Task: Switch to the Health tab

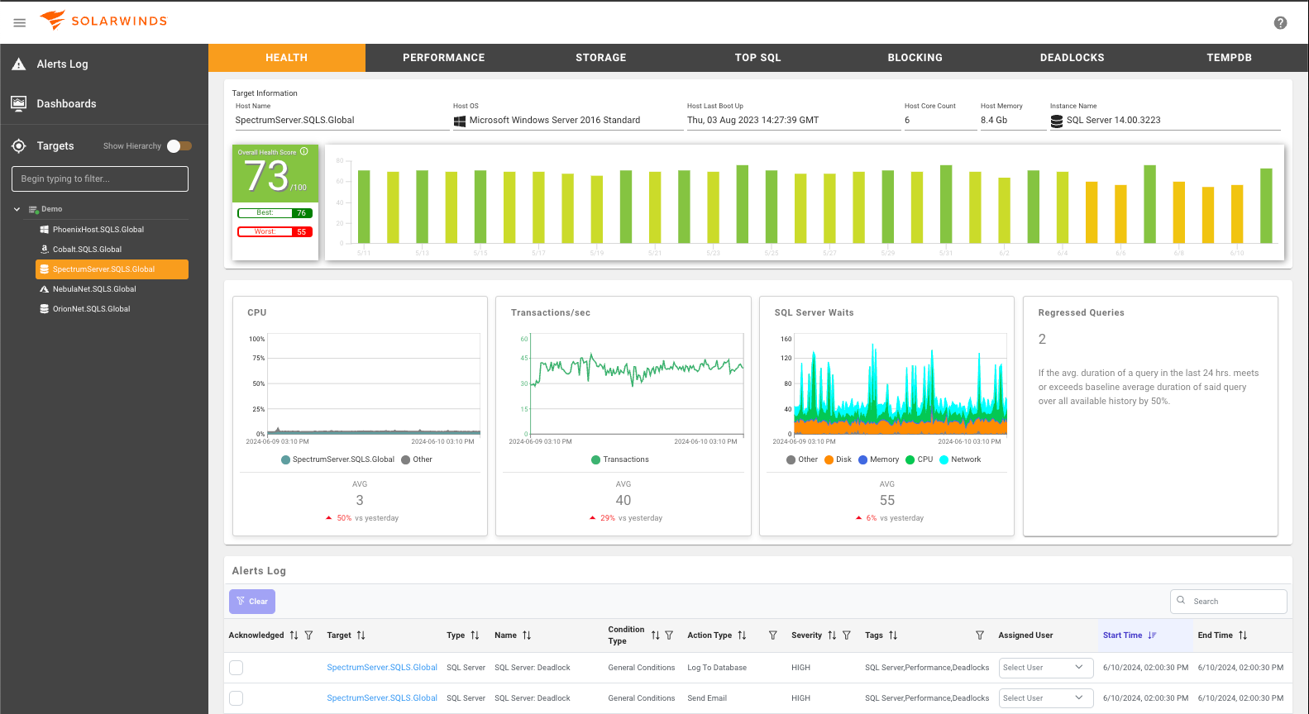Action: (x=287, y=58)
